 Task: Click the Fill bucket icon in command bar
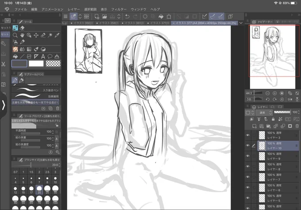161,16
